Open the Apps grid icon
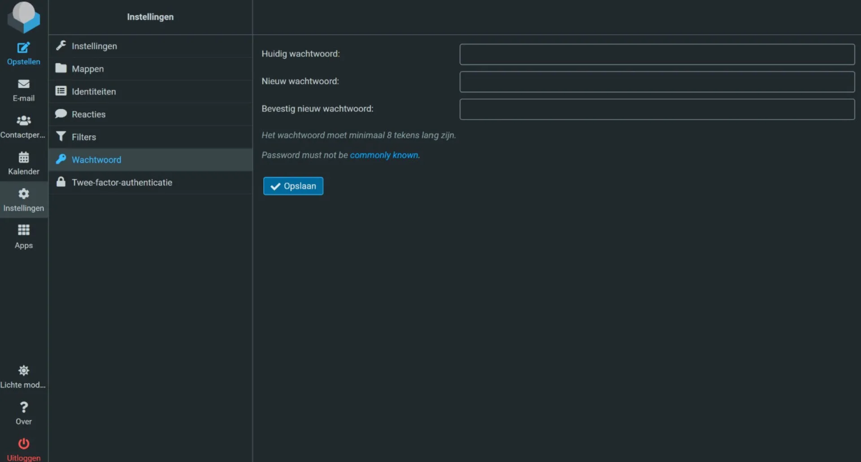Viewport: 861px width, 462px height. coord(23,231)
